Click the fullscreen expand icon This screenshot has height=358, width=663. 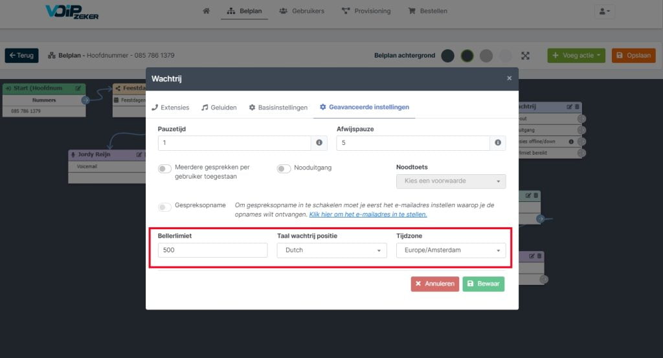coord(525,56)
